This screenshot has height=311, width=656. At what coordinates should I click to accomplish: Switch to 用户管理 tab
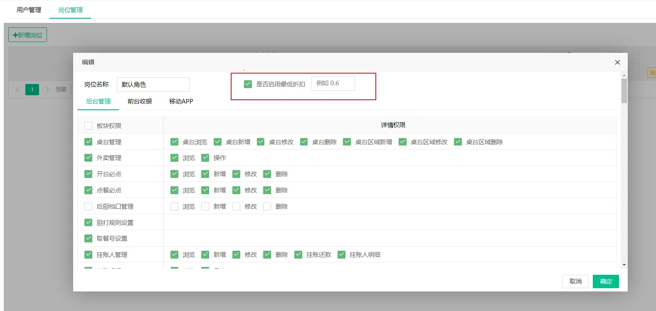[29, 10]
